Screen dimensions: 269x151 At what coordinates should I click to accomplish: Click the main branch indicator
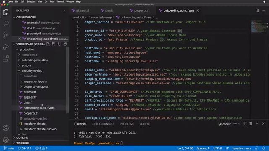(9, 148)
